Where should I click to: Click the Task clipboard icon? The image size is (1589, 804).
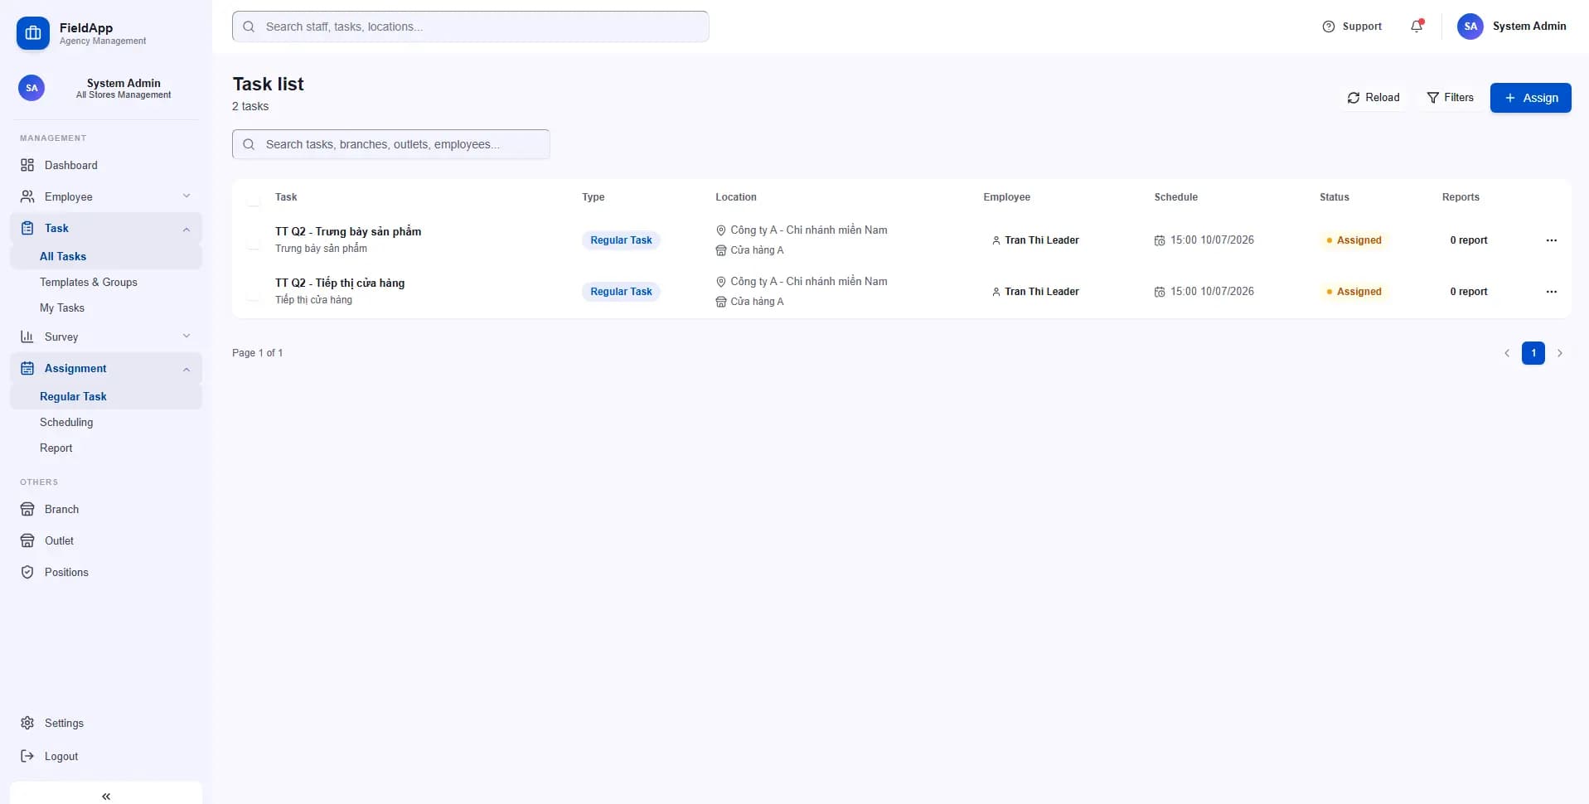pyautogui.click(x=27, y=228)
